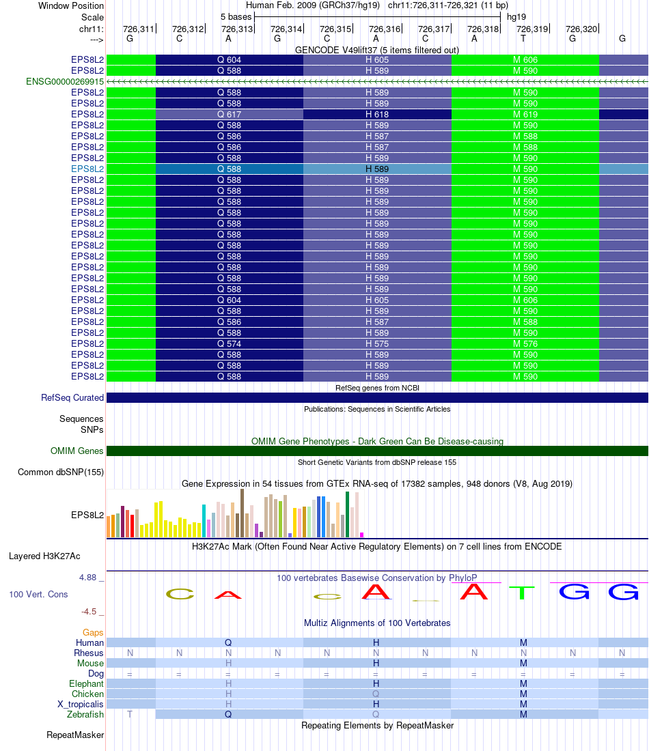Click the T base in Zebrafish row
649x751 pixels.
pyautogui.click(x=129, y=714)
